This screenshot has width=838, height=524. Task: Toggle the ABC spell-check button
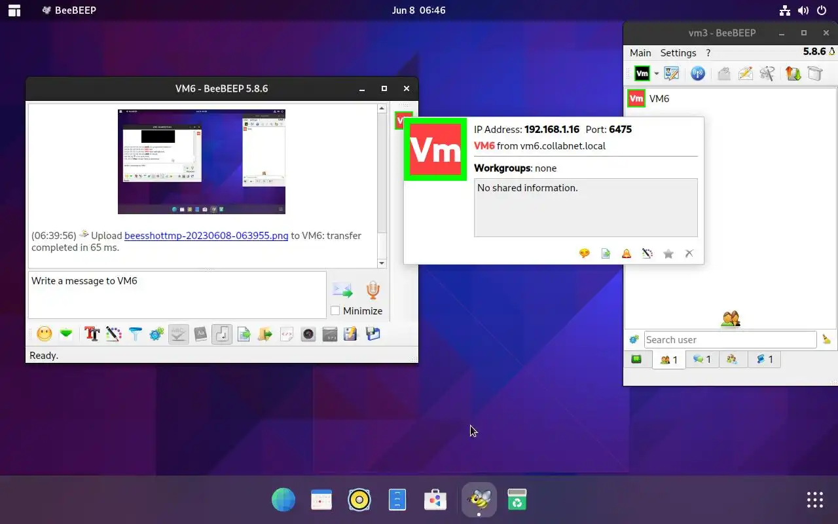click(x=178, y=334)
